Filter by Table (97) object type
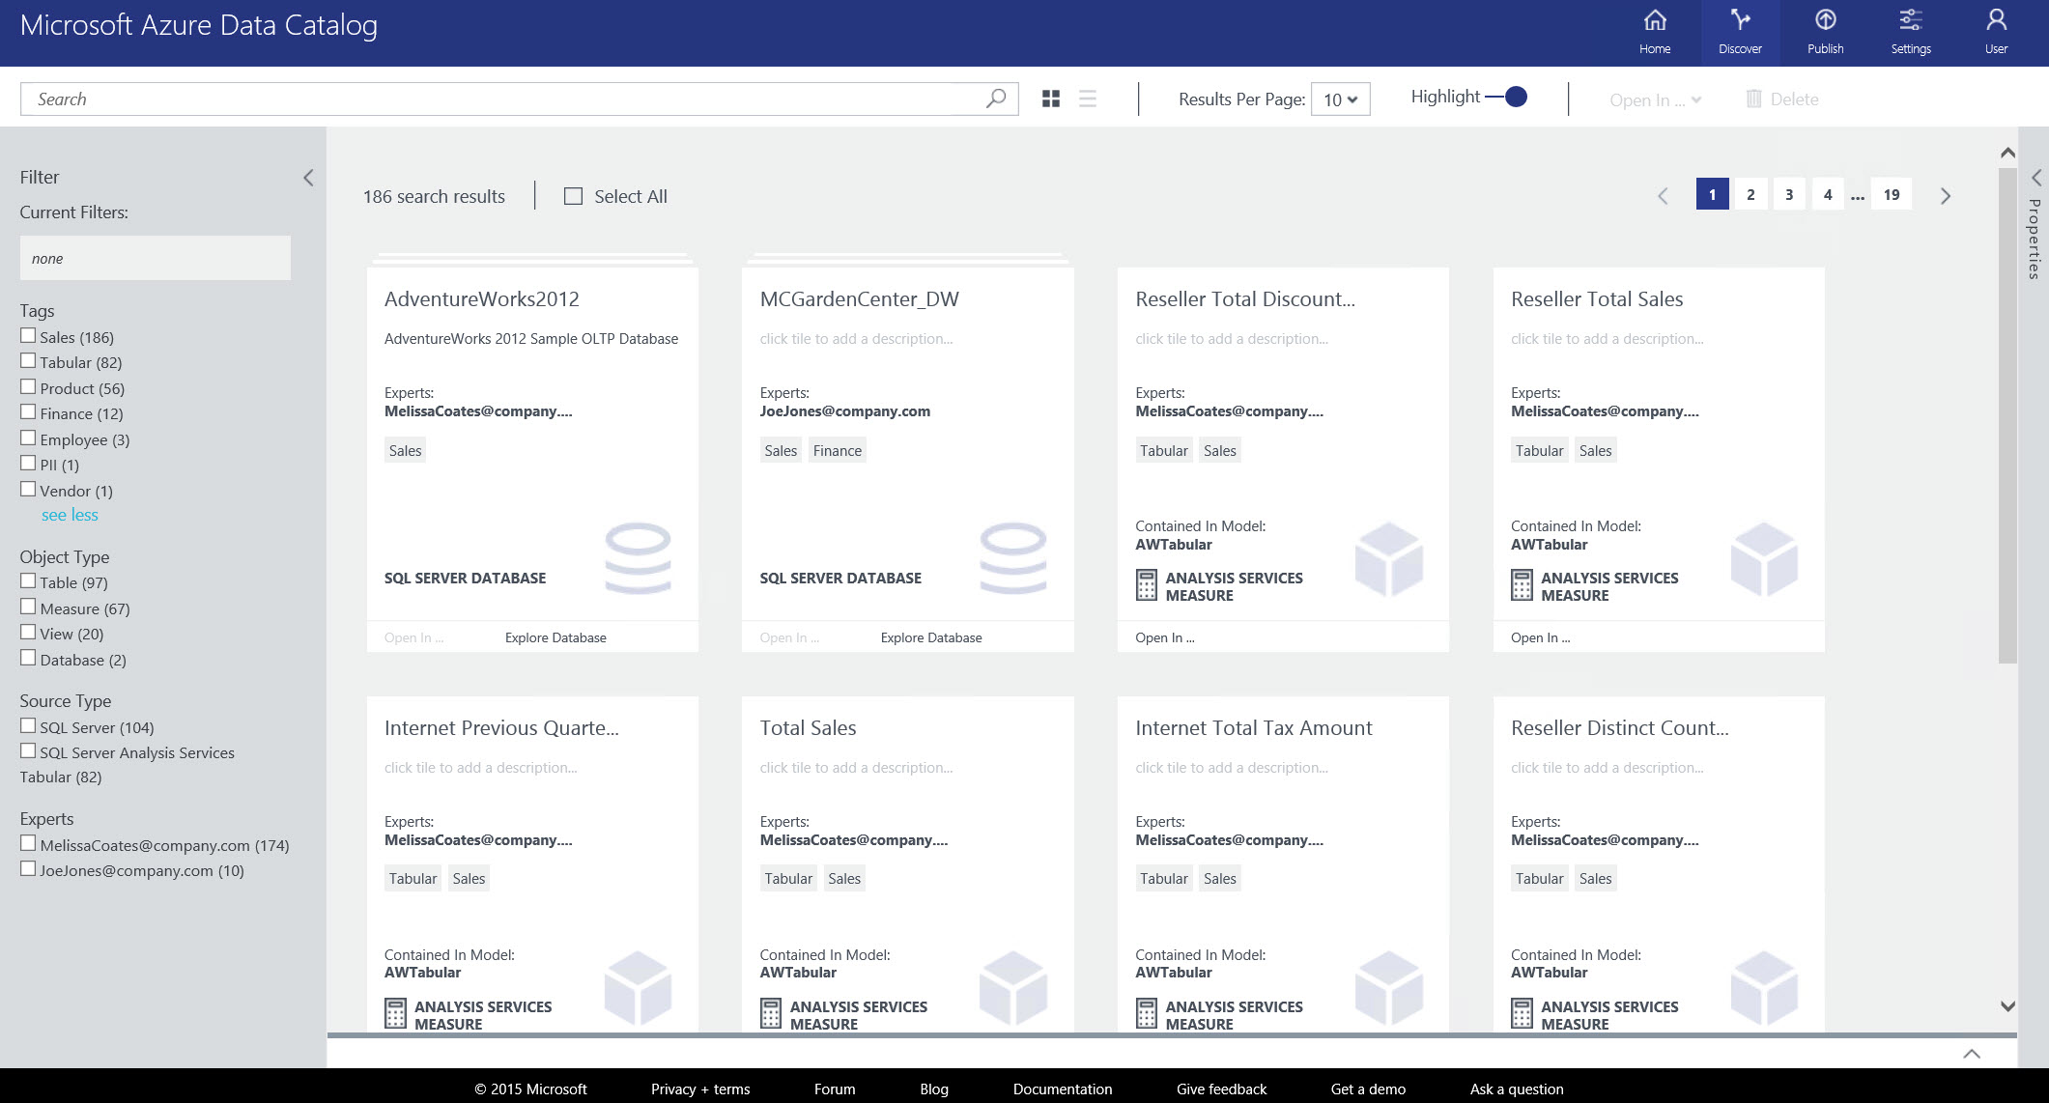The width and height of the screenshot is (2049, 1103). (x=28, y=581)
